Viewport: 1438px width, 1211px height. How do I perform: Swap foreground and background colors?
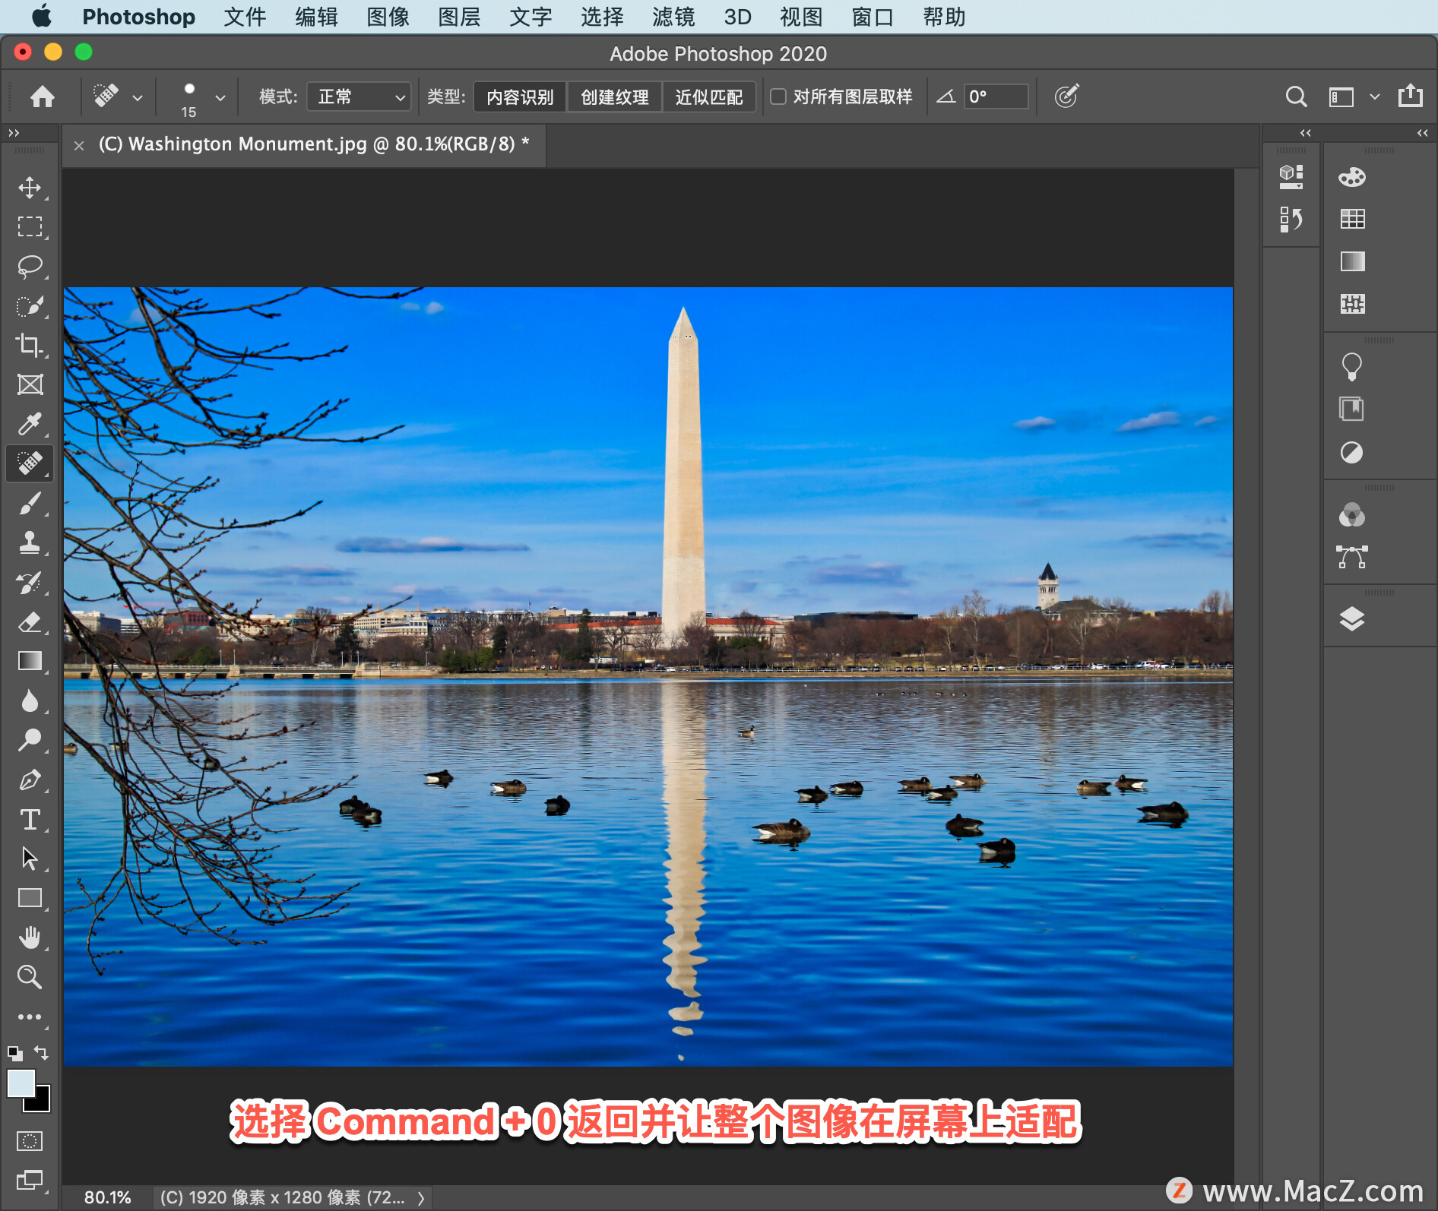coord(42,1053)
